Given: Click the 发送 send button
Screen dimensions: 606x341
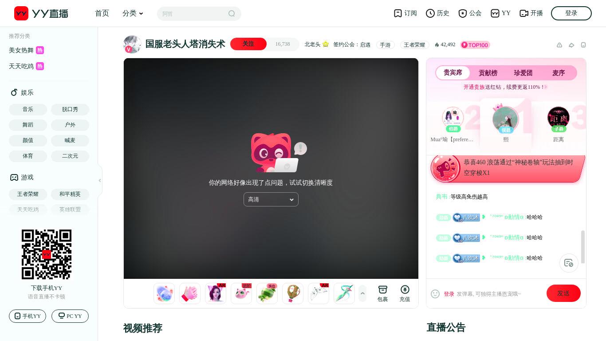Looking at the screenshot, I should (563, 293).
